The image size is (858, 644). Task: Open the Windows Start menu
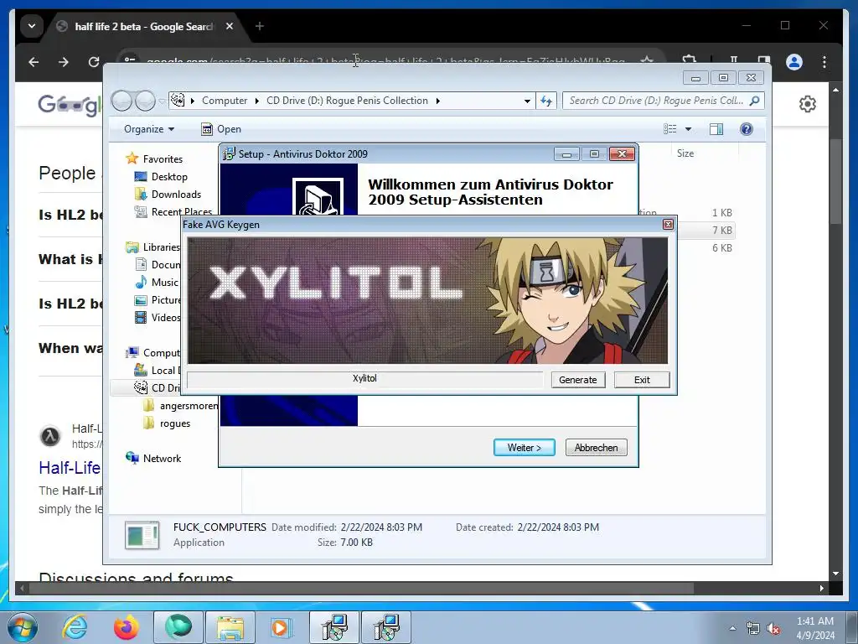tap(23, 627)
